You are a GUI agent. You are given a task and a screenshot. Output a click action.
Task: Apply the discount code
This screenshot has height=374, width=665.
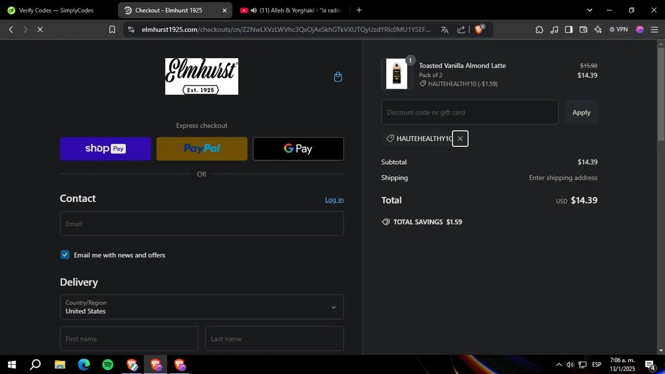tap(581, 112)
